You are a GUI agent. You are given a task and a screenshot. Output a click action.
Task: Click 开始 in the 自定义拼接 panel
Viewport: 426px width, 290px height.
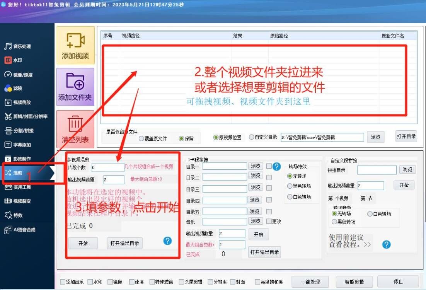coord(404,185)
